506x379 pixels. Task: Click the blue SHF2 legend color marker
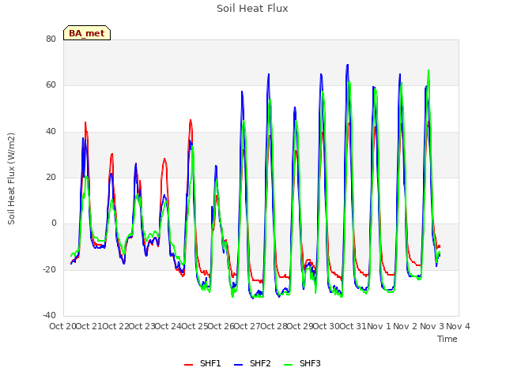(238, 365)
